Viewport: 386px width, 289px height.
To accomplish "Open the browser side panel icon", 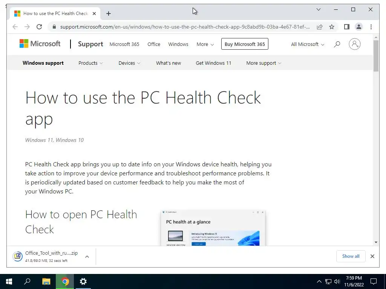I will click(347, 27).
